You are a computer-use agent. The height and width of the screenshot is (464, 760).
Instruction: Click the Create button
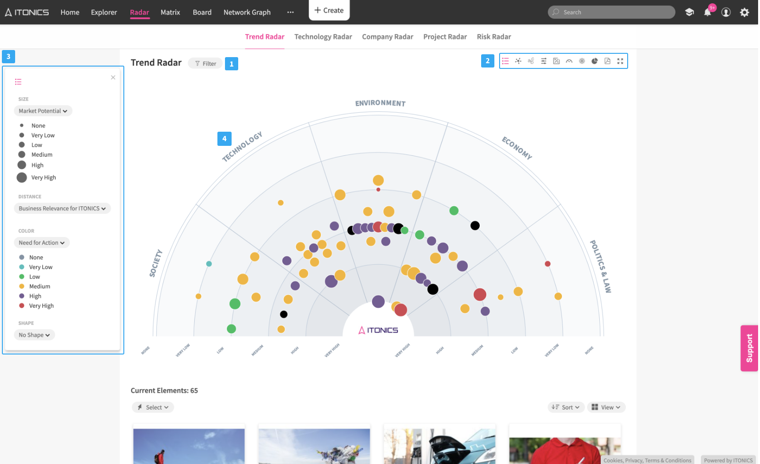(x=329, y=10)
